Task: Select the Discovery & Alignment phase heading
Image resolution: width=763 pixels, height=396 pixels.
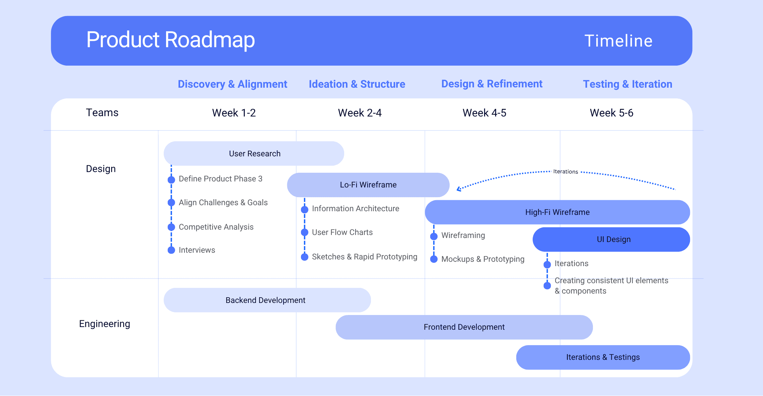Action: pos(232,84)
